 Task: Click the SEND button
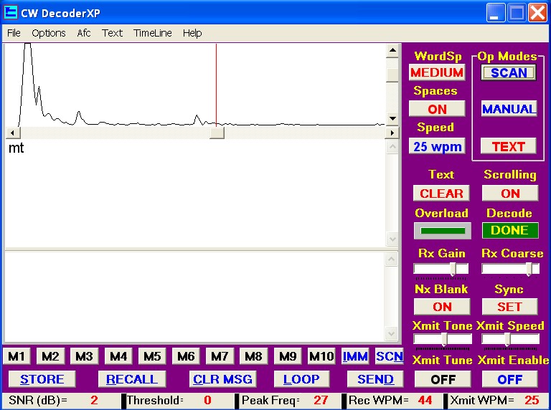coord(375,379)
